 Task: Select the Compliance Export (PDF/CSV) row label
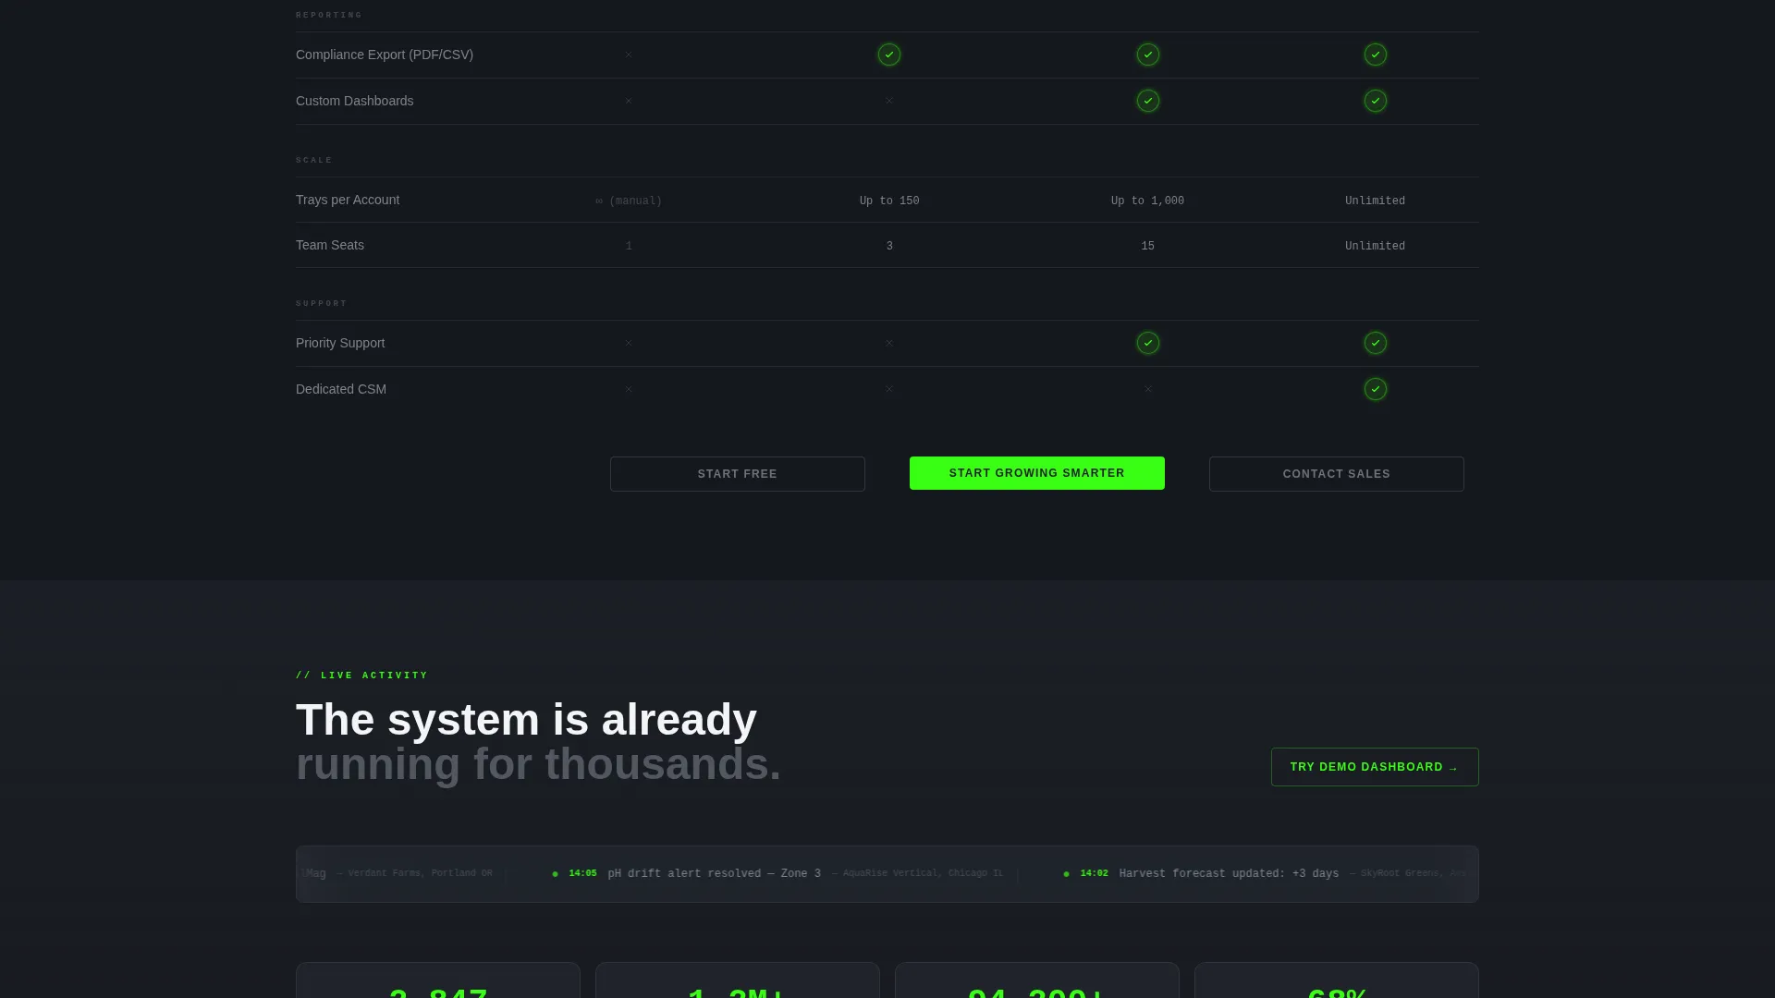click(x=385, y=55)
